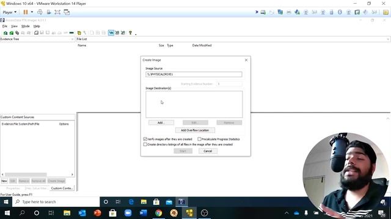Open Outlook from the host taskbar
The width and height of the screenshot is (391, 219).
tap(82, 213)
